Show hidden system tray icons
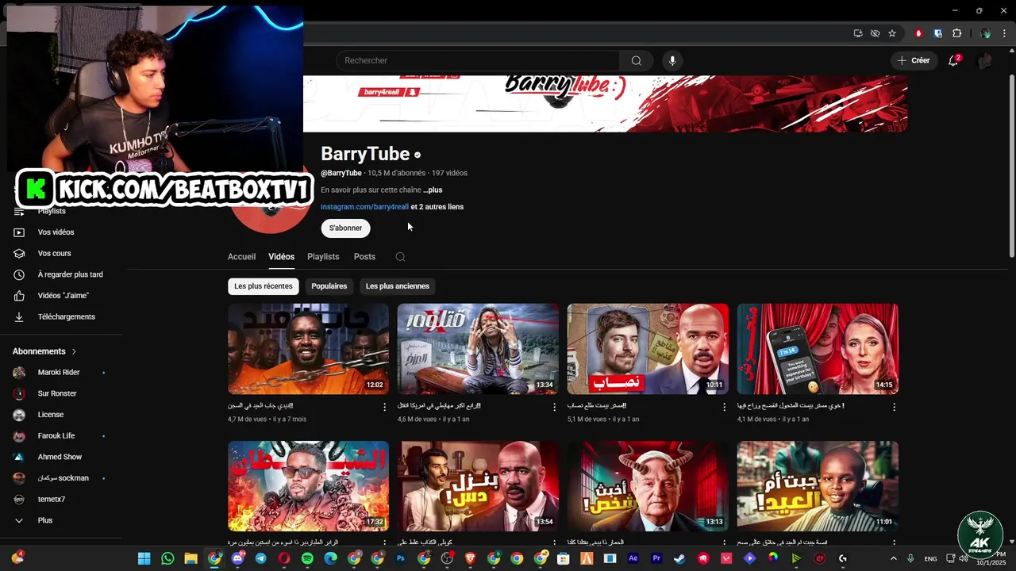1016x571 pixels. [x=894, y=558]
